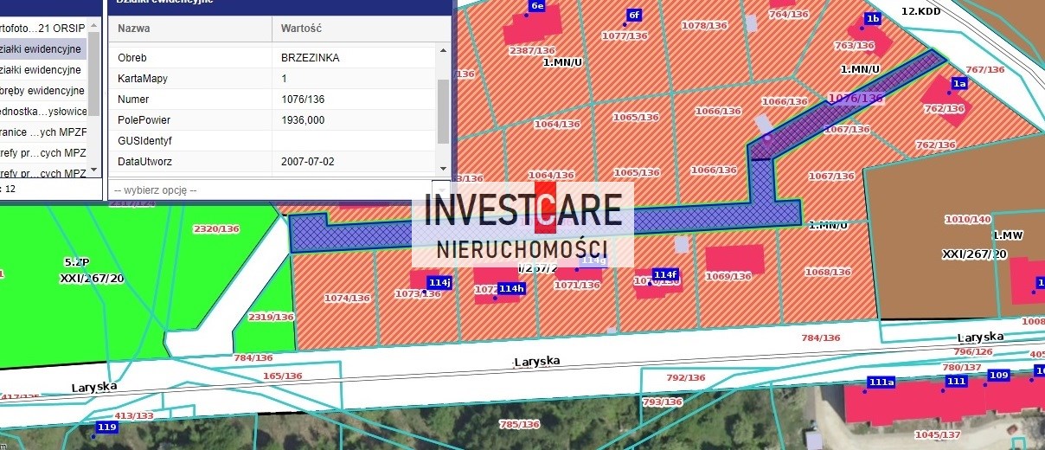Click the 6f address point marker

tap(634, 15)
